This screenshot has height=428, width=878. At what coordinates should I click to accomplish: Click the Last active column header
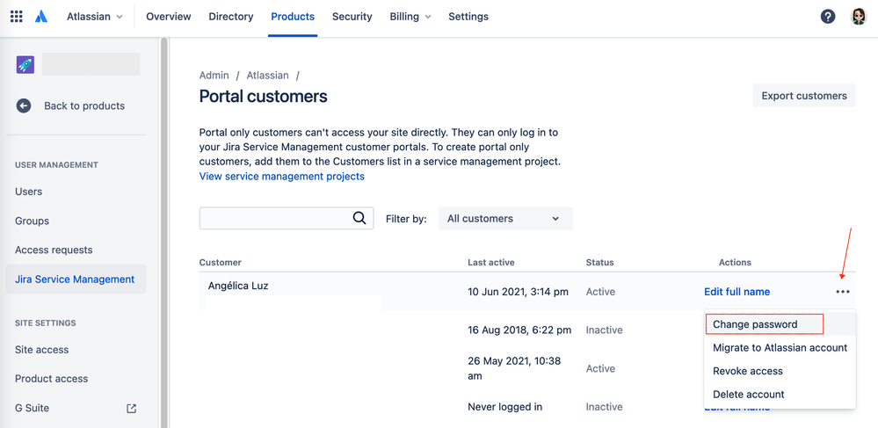tap(491, 262)
